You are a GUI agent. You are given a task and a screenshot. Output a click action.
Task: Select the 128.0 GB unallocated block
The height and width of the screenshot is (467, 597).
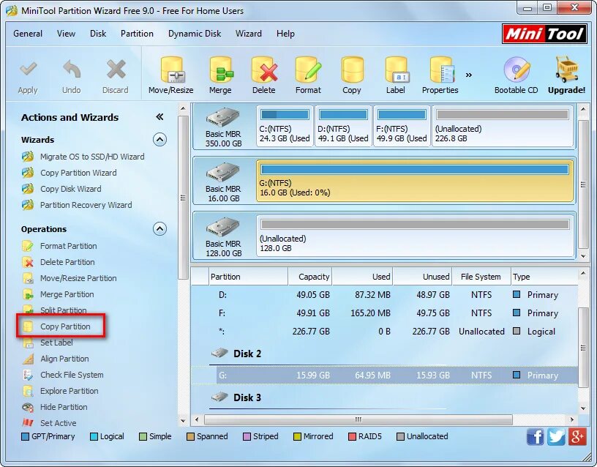click(415, 236)
